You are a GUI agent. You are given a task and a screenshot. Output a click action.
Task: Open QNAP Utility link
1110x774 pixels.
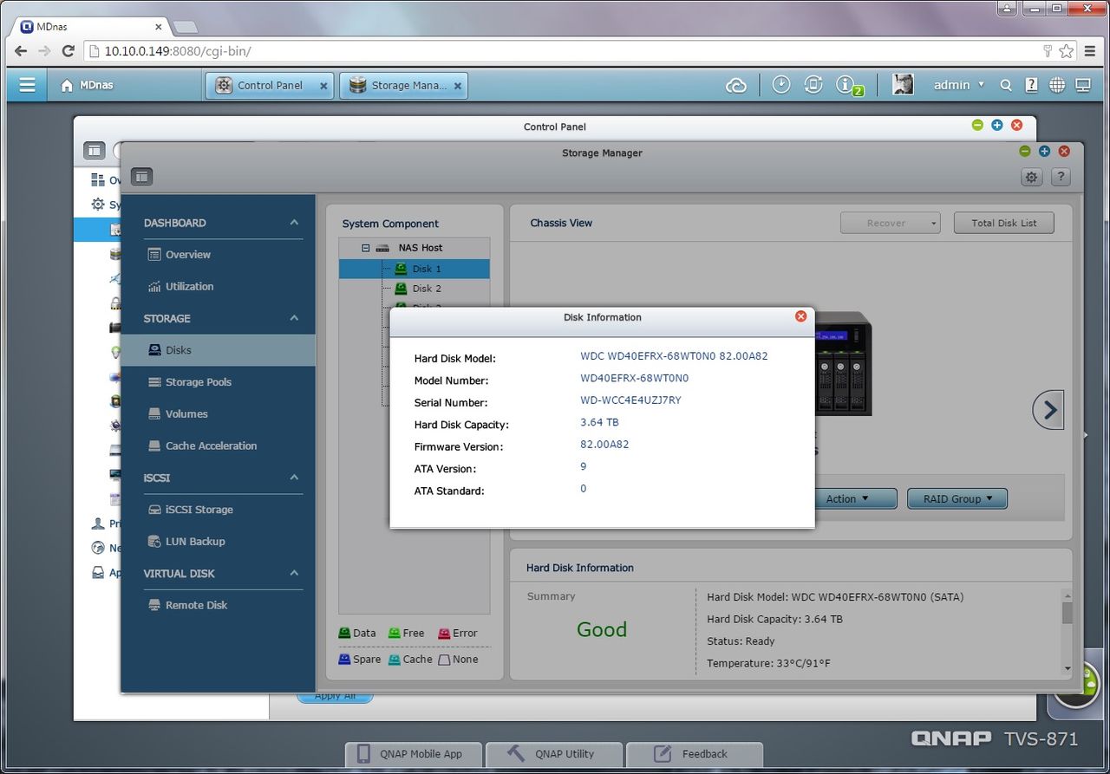[x=554, y=754]
